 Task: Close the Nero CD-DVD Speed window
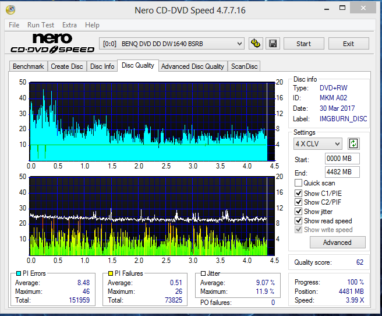(363, 8)
